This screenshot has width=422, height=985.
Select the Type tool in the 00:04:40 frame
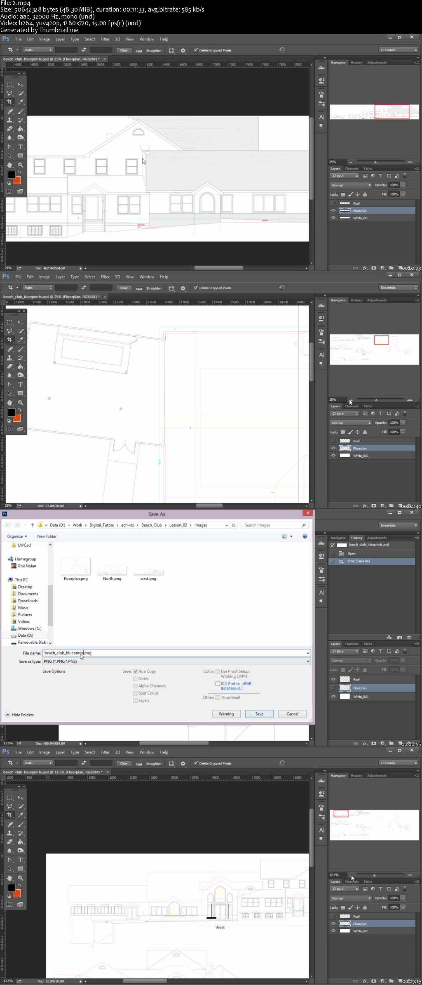(x=20, y=384)
